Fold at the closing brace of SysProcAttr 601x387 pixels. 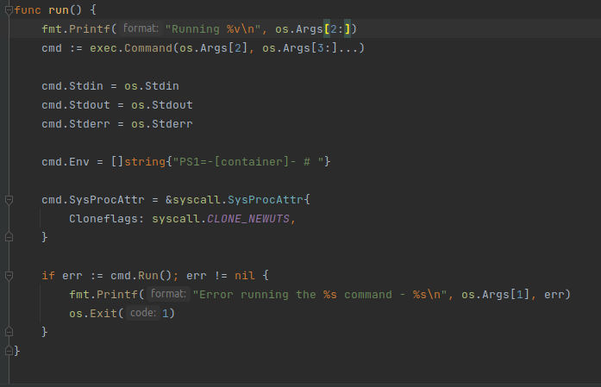pyautogui.click(x=9, y=237)
